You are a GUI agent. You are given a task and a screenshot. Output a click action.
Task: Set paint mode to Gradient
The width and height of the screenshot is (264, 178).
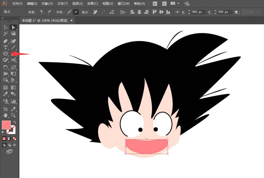point(9,139)
